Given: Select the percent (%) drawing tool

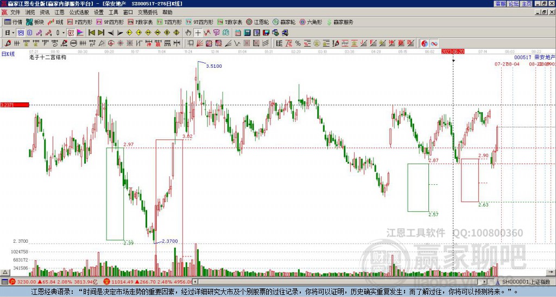Looking at the screenshot, I should coord(298,43).
